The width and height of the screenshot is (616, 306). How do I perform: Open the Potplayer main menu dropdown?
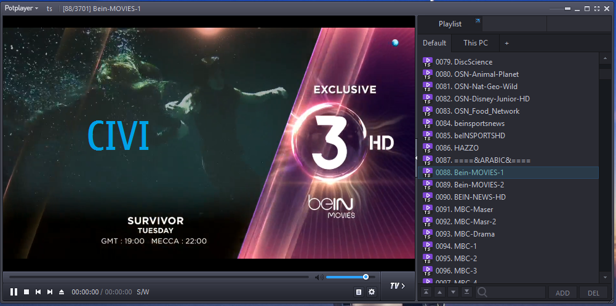tap(22, 9)
